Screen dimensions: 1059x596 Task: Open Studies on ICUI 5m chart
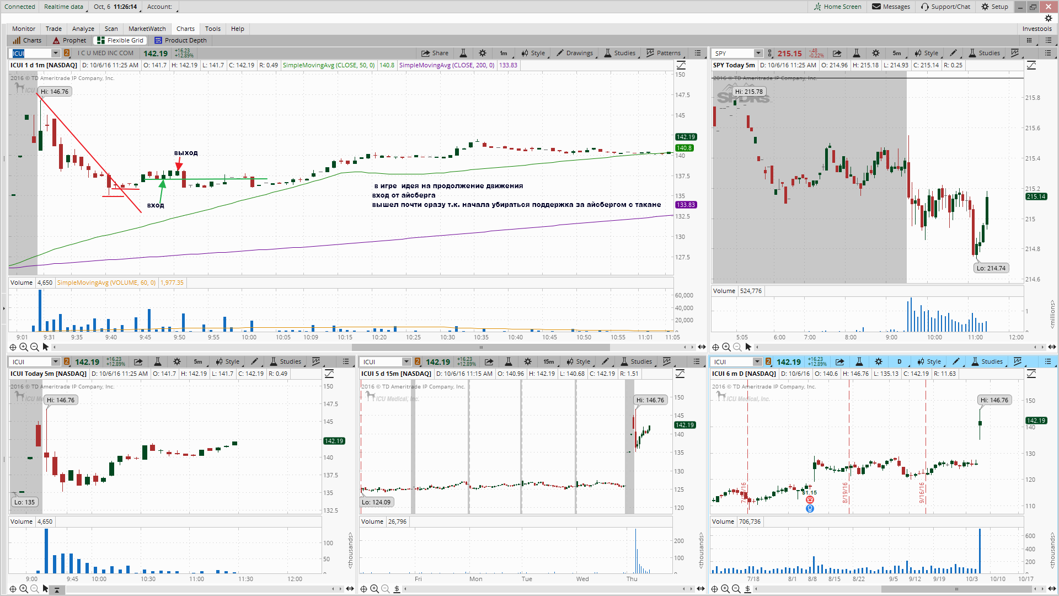point(286,361)
